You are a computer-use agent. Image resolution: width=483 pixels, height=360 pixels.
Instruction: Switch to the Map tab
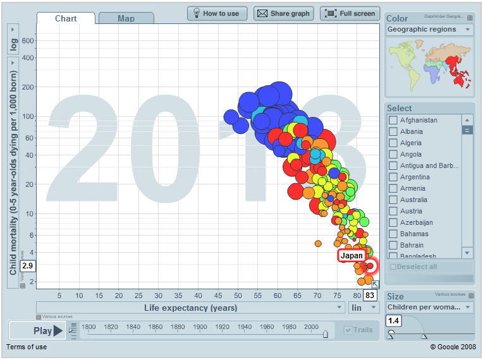tap(126, 18)
